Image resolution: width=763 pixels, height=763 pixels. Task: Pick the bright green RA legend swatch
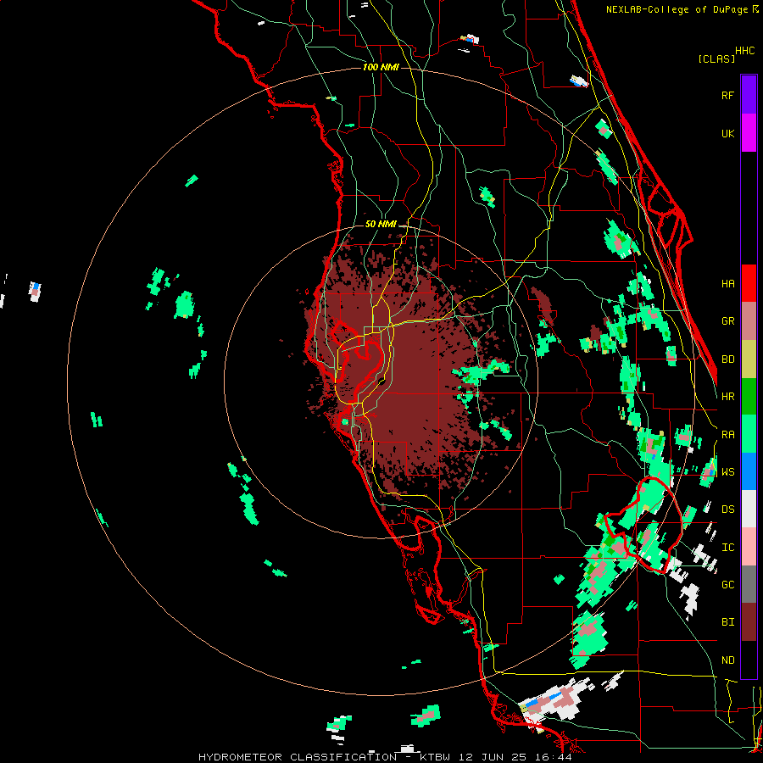[749, 434]
